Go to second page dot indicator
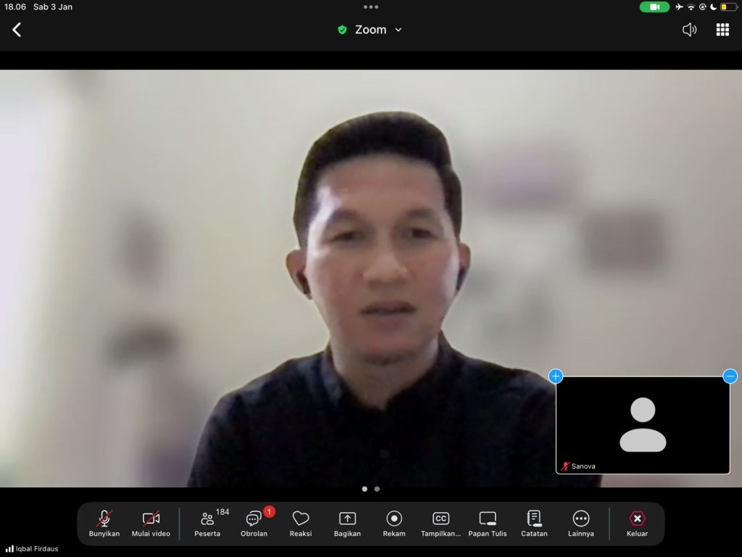Viewport: 742px width, 557px height. (377, 489)
